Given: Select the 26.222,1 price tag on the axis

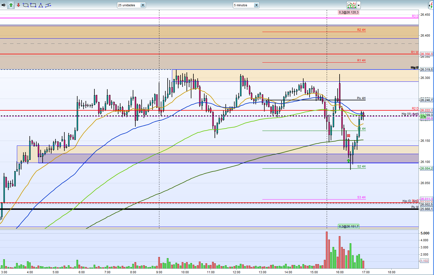Looking at the screenshot, I should point(426,110).
